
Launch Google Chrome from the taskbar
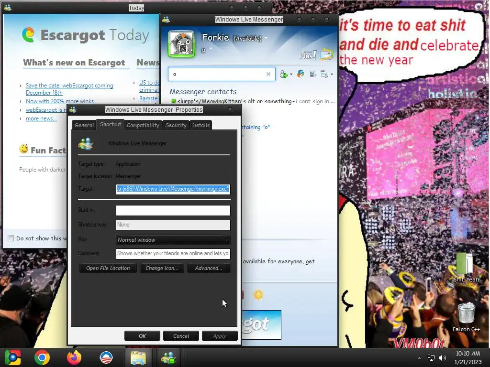pos(42,357)
